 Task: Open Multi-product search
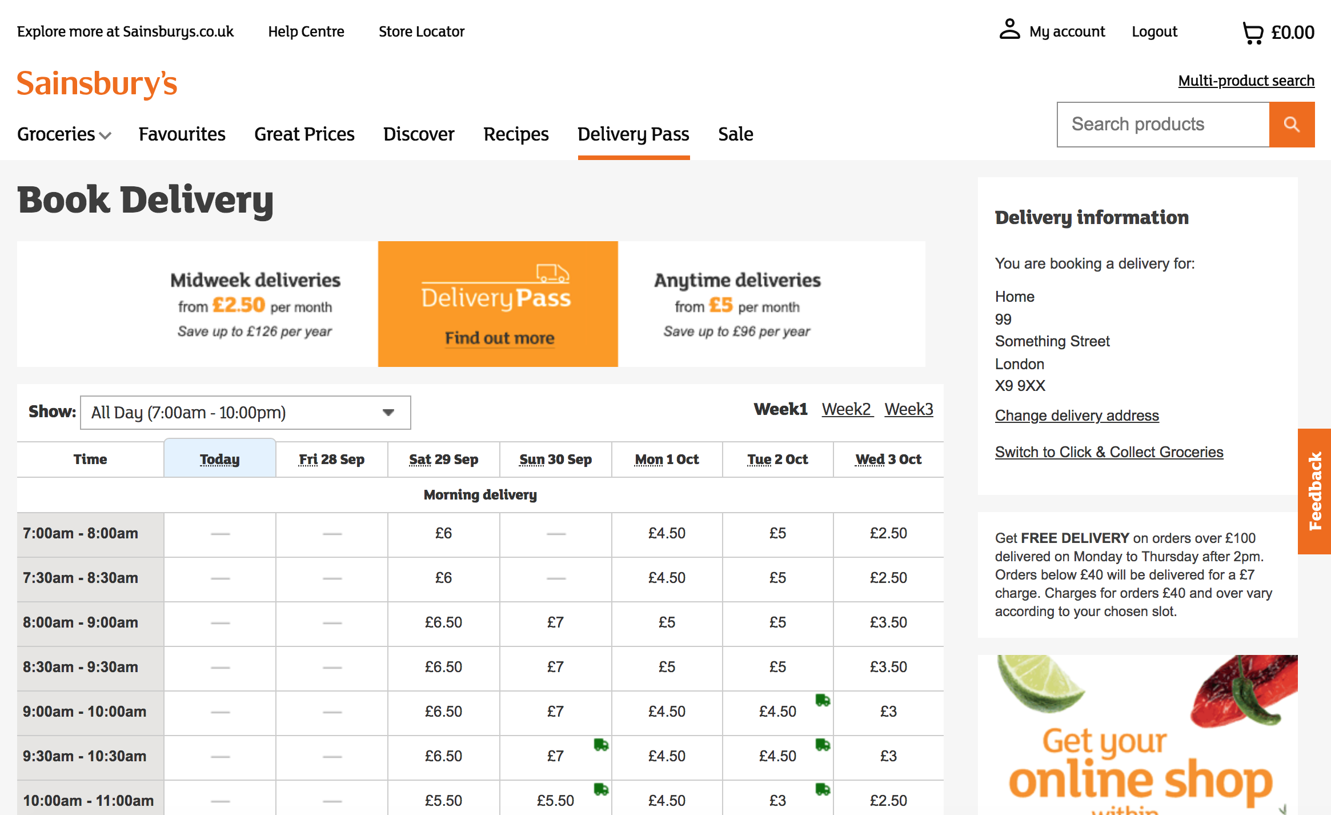click(1246, 81)
